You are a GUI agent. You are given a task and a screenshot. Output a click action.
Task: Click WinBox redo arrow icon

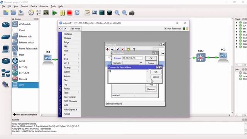[x=65, y=29]
